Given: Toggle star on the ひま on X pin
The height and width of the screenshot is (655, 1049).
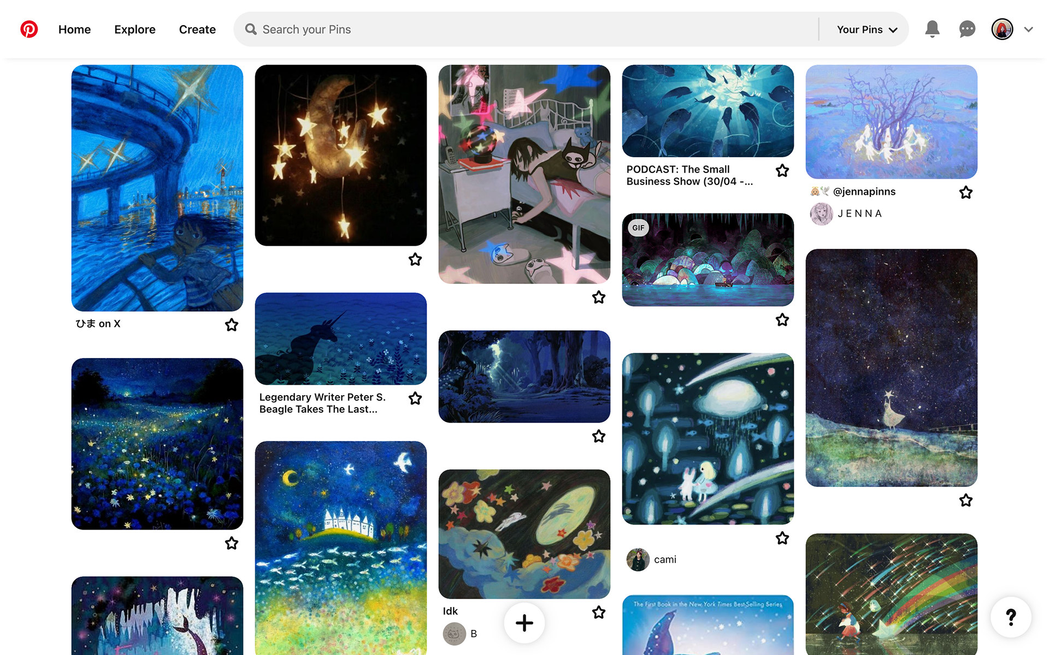Looking at the screenshot, I should pyautogui.click(x=232, y=325).
